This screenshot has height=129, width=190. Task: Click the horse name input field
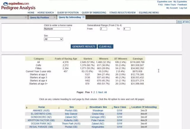57,29
